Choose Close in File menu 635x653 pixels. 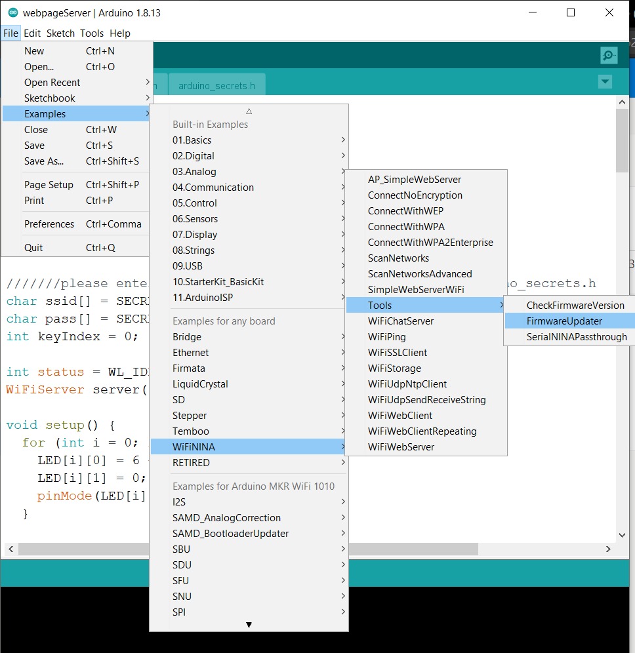pyautogui.click(x=76, y=130)
